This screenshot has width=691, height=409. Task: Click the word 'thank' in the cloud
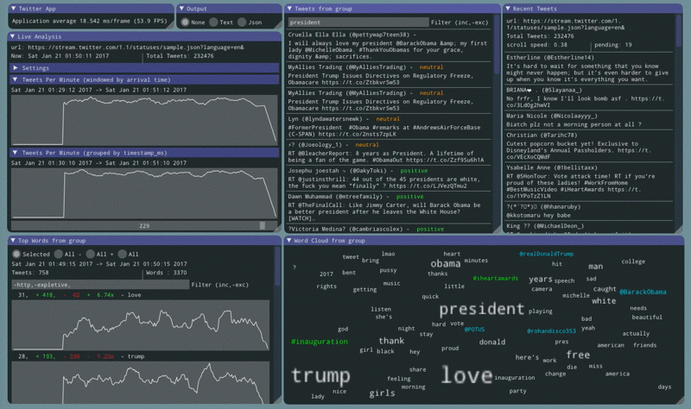click(x=391, y=341)
